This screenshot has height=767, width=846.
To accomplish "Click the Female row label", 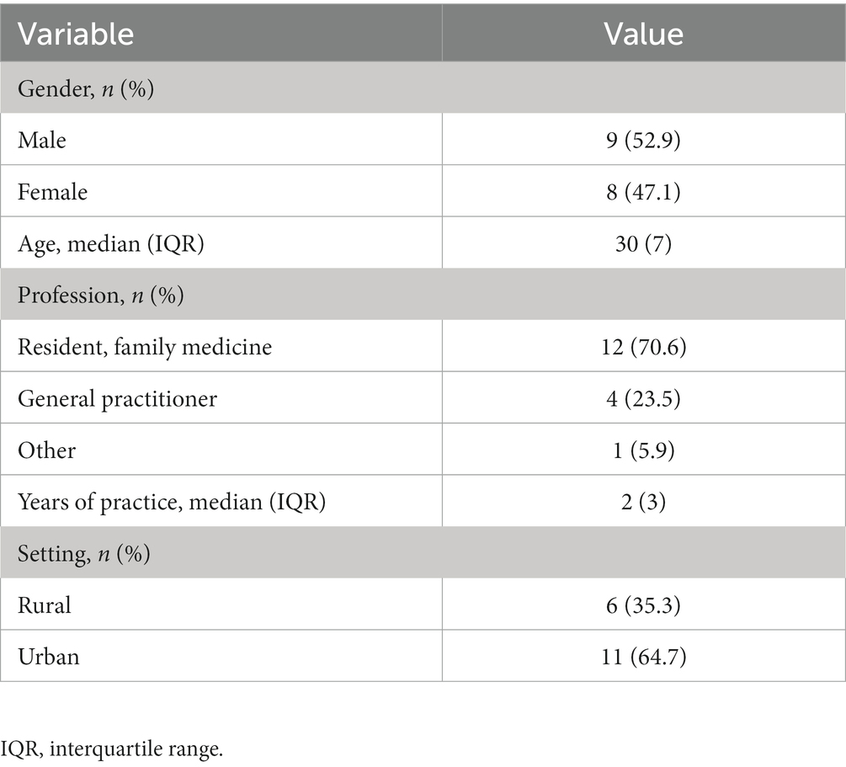I will (x=52, y=192).
